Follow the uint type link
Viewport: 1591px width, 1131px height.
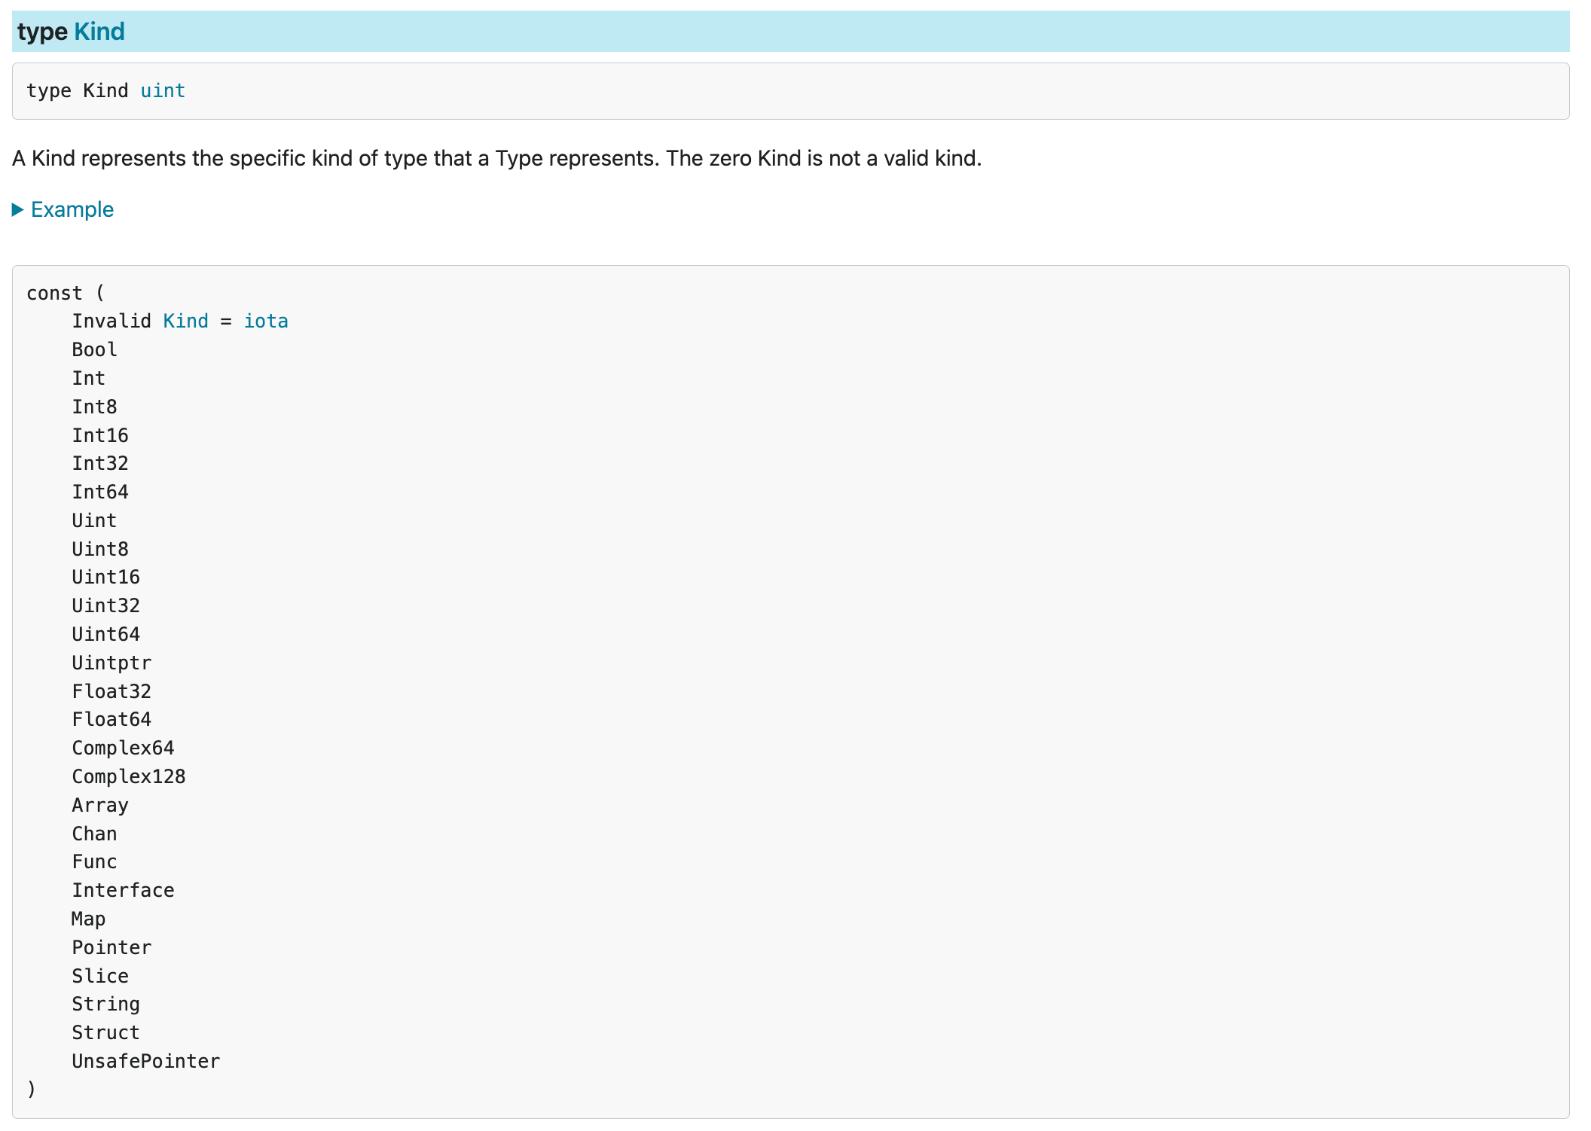pyautogui.click(x=163, y=91)
